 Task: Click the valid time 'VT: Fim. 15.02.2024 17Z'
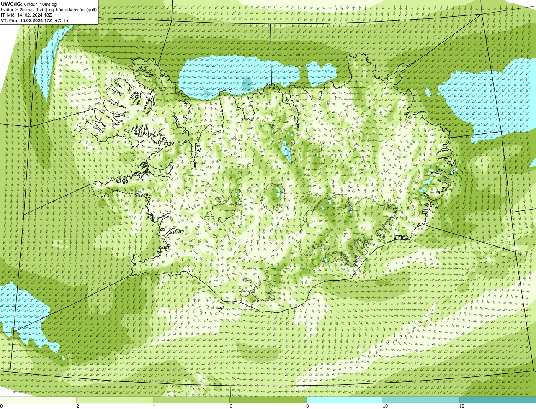(26, 20)
